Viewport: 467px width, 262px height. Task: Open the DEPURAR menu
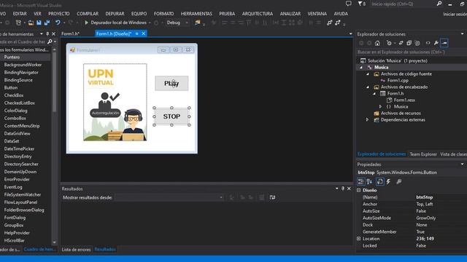[x=115, y=14]
